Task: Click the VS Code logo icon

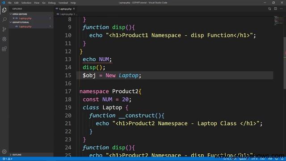Action: click(x=3, y=3)
